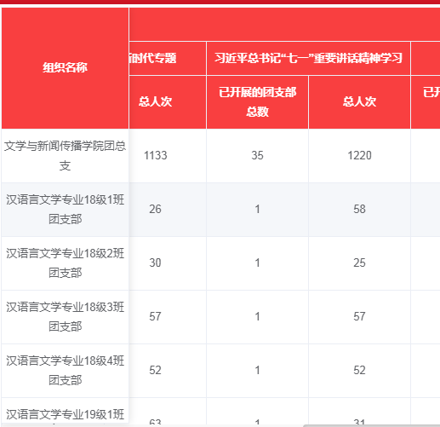440x427 pixels.
Task: Select the 30 value in 18级2班 row
Action: pyautogui.click(x=155, y=263)
